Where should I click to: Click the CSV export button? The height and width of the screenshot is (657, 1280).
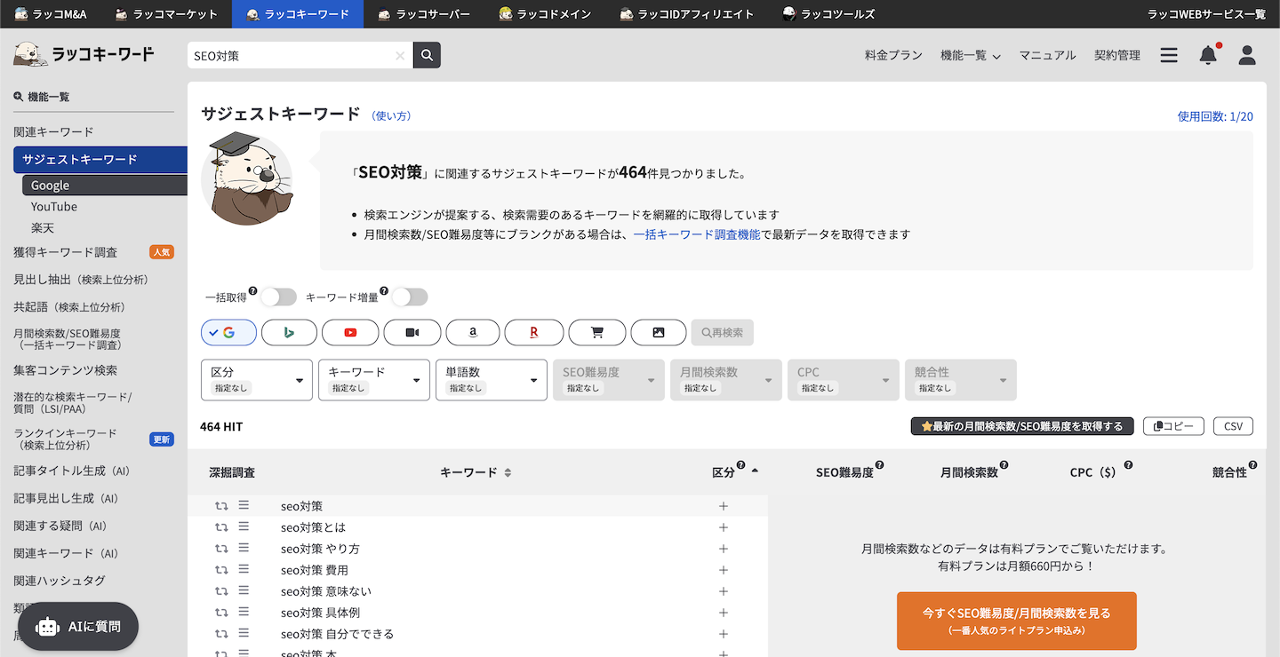[x=1233, y=426]
